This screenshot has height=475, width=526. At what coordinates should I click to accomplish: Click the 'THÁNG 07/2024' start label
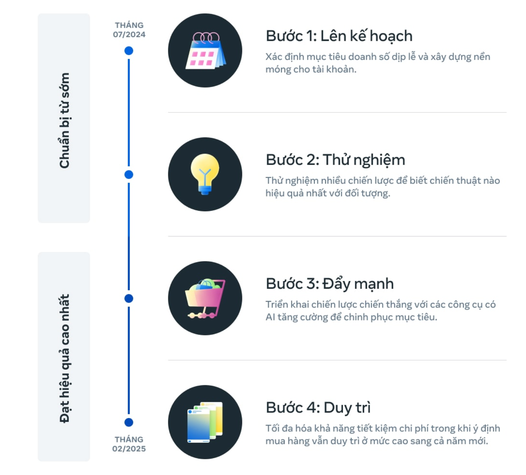tap(129, 30)
